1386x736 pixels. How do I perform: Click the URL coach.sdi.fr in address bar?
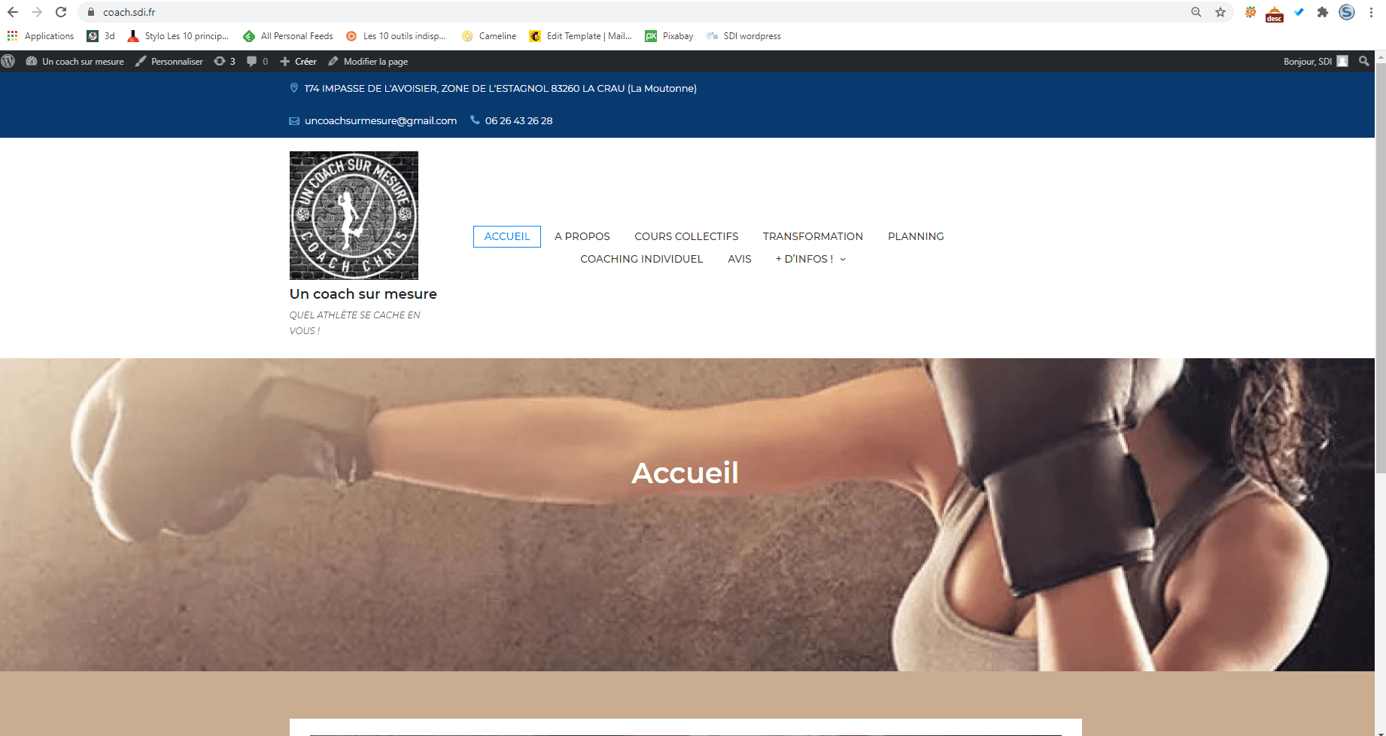(129, 12)
